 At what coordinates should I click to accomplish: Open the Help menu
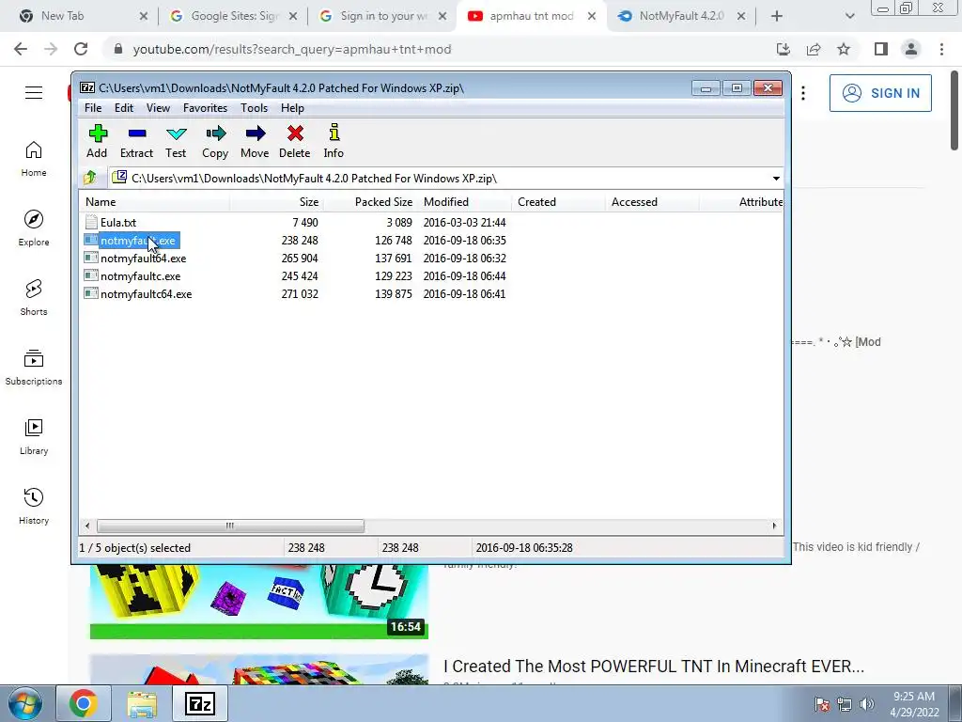click(x=293, y=108)
